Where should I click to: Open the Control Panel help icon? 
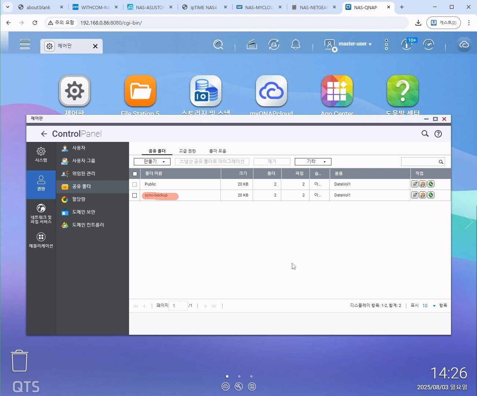438,134
